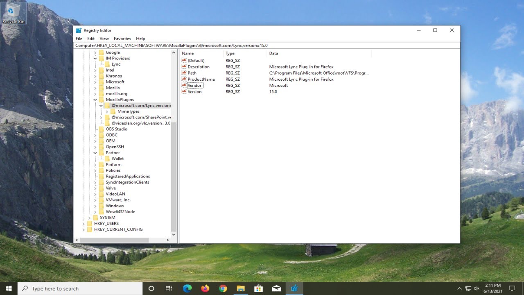Collapse the IM Providers key
Image resolution: width=524 pixels, height=295 pixels.
tap(95, 58)
